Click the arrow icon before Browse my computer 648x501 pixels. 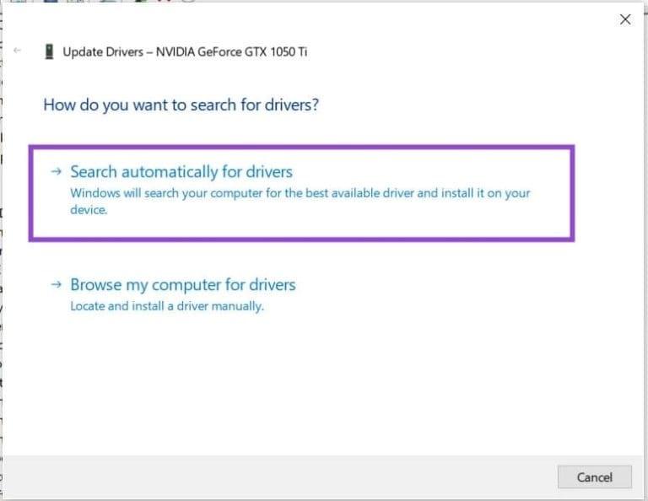tap(57, 284)
